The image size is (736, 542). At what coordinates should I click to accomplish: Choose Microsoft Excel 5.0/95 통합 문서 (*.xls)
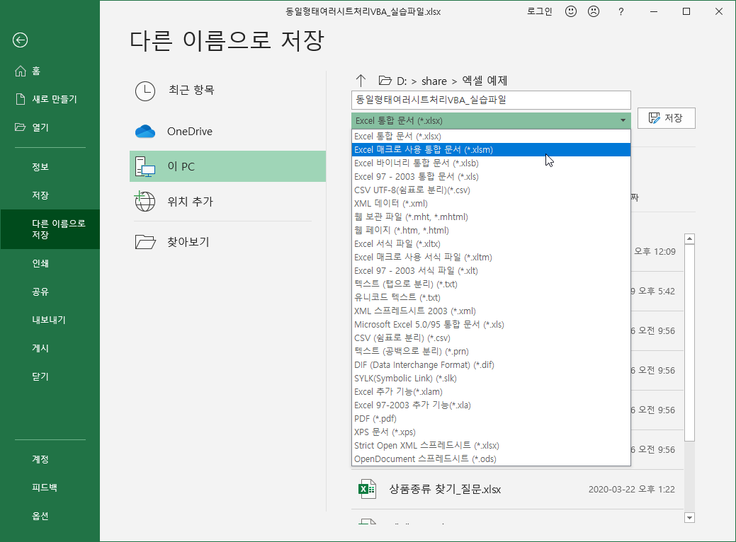(x=491, y=325)
